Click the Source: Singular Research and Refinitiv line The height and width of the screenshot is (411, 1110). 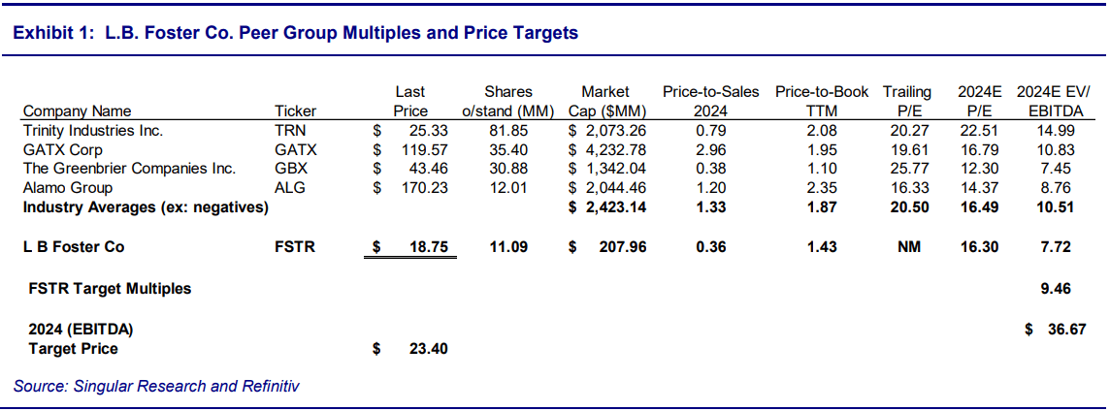click(156, 387)
